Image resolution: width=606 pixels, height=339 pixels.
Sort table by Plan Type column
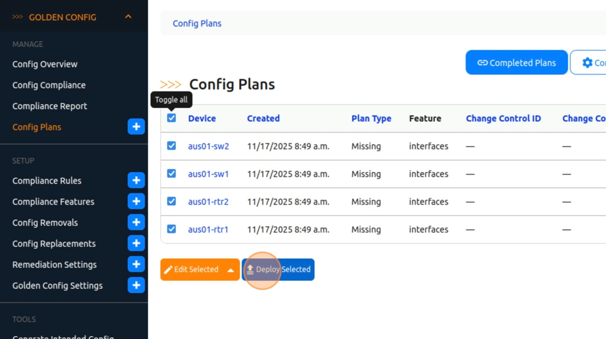coord(371,119)
